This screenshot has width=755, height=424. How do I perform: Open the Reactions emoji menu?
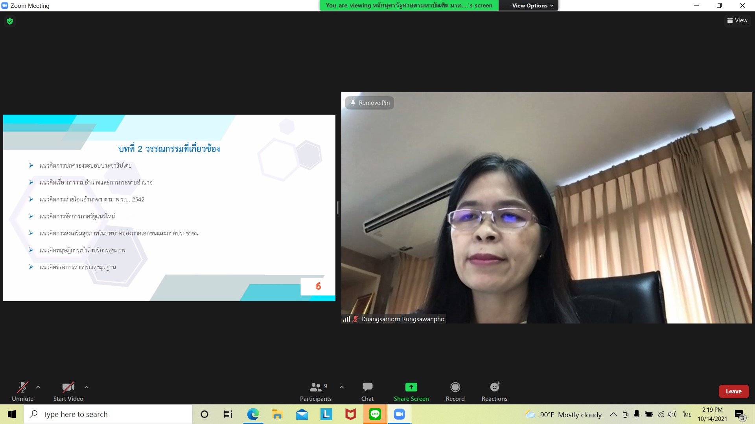pos(494,387)
